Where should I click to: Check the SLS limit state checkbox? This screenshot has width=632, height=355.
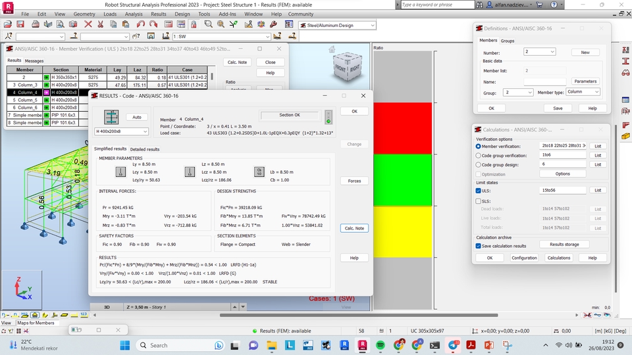pyautogui.click(x=479, y=201)
